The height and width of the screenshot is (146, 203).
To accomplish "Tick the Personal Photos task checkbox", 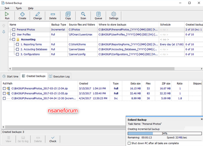I will pyautogui.click(x=14, y=29).
